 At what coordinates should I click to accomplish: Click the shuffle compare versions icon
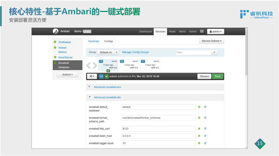[92, 76]
